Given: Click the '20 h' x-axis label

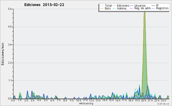Looking at the screenshot, I should 144,101.
